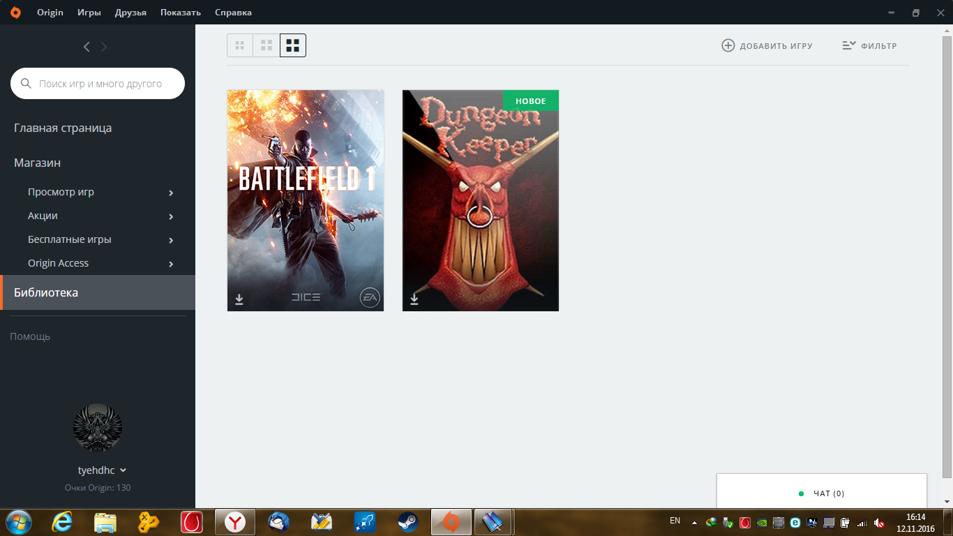Select Библиотека in the sidebar
This screenshot has width=953, height=536.
98,292
